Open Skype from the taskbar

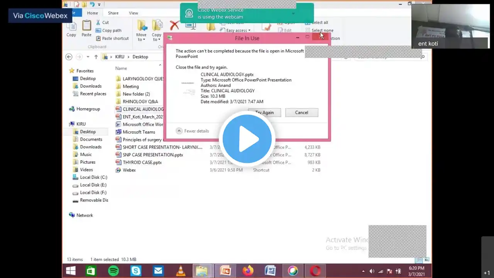pyautogui.click(x=136, y=271)
